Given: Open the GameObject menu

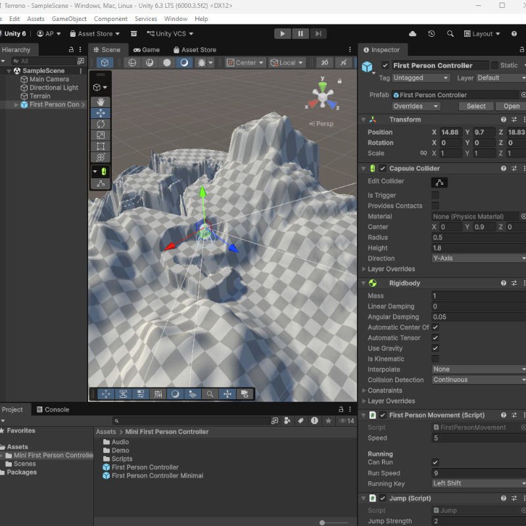Looking at the screenshot, I should 69,19.
